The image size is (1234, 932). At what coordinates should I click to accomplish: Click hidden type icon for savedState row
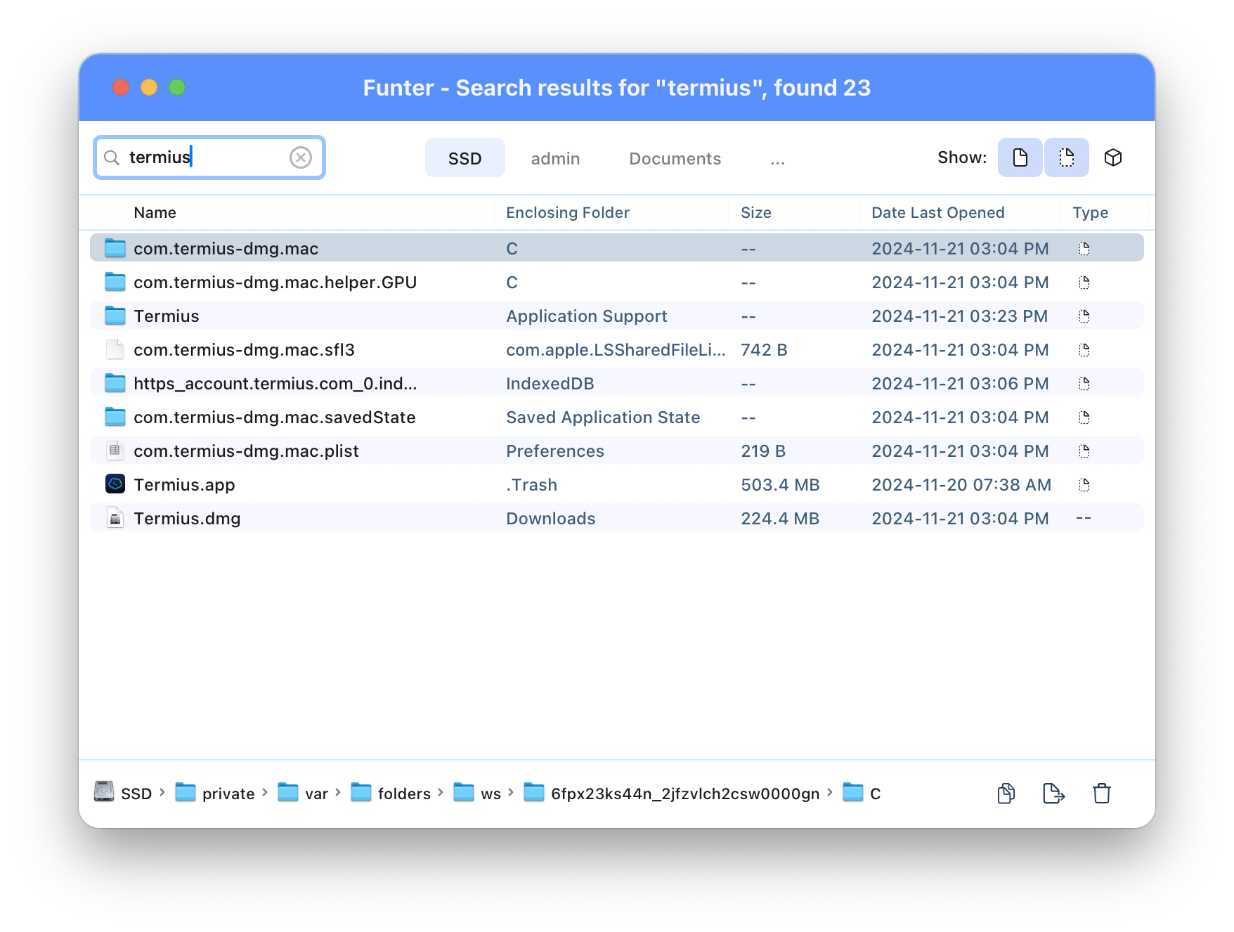[x=1084, y=418]
